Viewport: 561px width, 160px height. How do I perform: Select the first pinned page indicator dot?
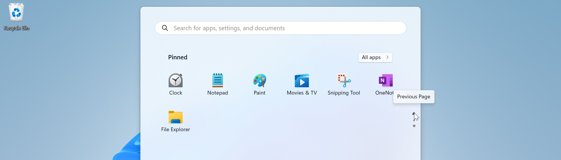414,120
